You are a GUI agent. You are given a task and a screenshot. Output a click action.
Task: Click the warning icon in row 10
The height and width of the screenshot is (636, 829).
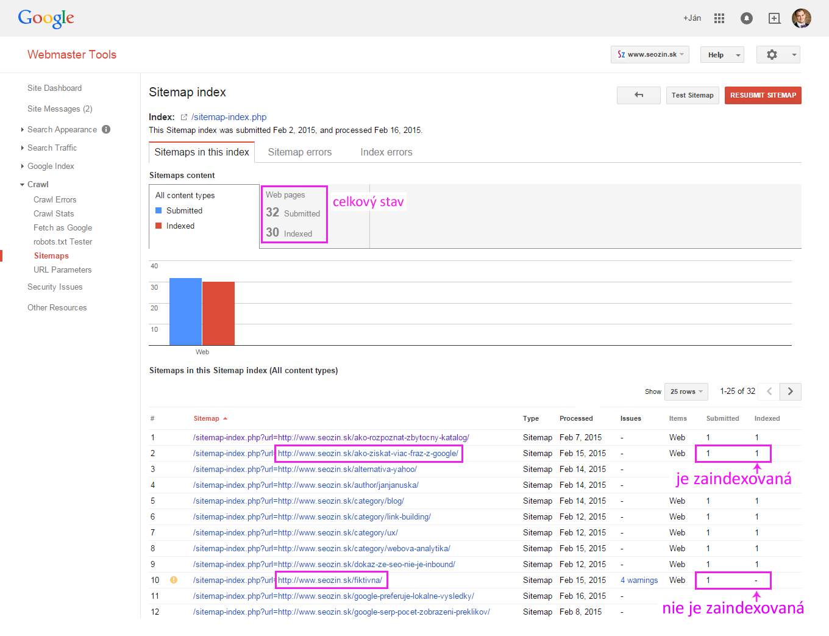(x=174, y=580)
